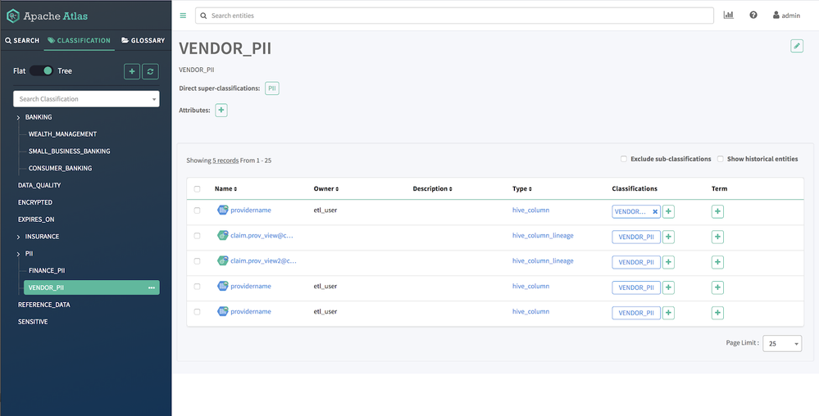This screenshot has height=416, width=819.
Task: Click the create classification plus icon
Action: [132, 71]
